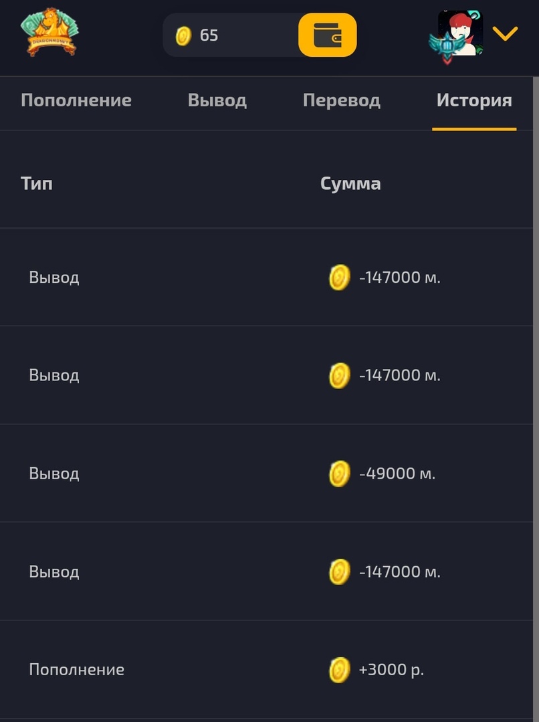Open the Перевод tab
Screen dimensions: 539x722
pyautogui.click(x=341, y=100)
